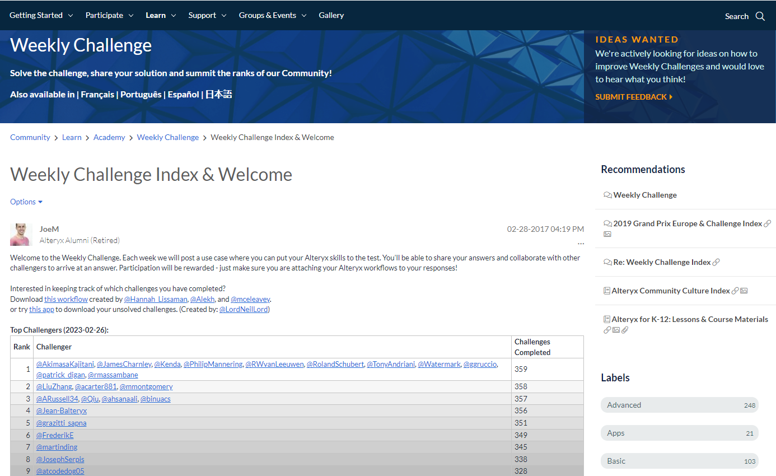
Task: Click the Search text in header
Action: tap(737, 16)
